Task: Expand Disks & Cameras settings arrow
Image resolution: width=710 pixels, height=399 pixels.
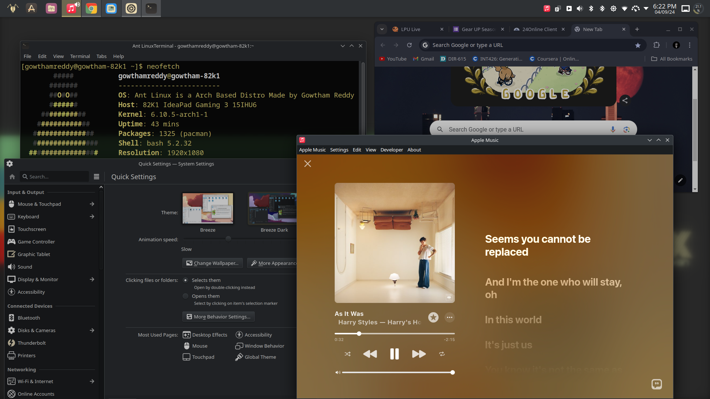Action: click(x=92, y=330)
